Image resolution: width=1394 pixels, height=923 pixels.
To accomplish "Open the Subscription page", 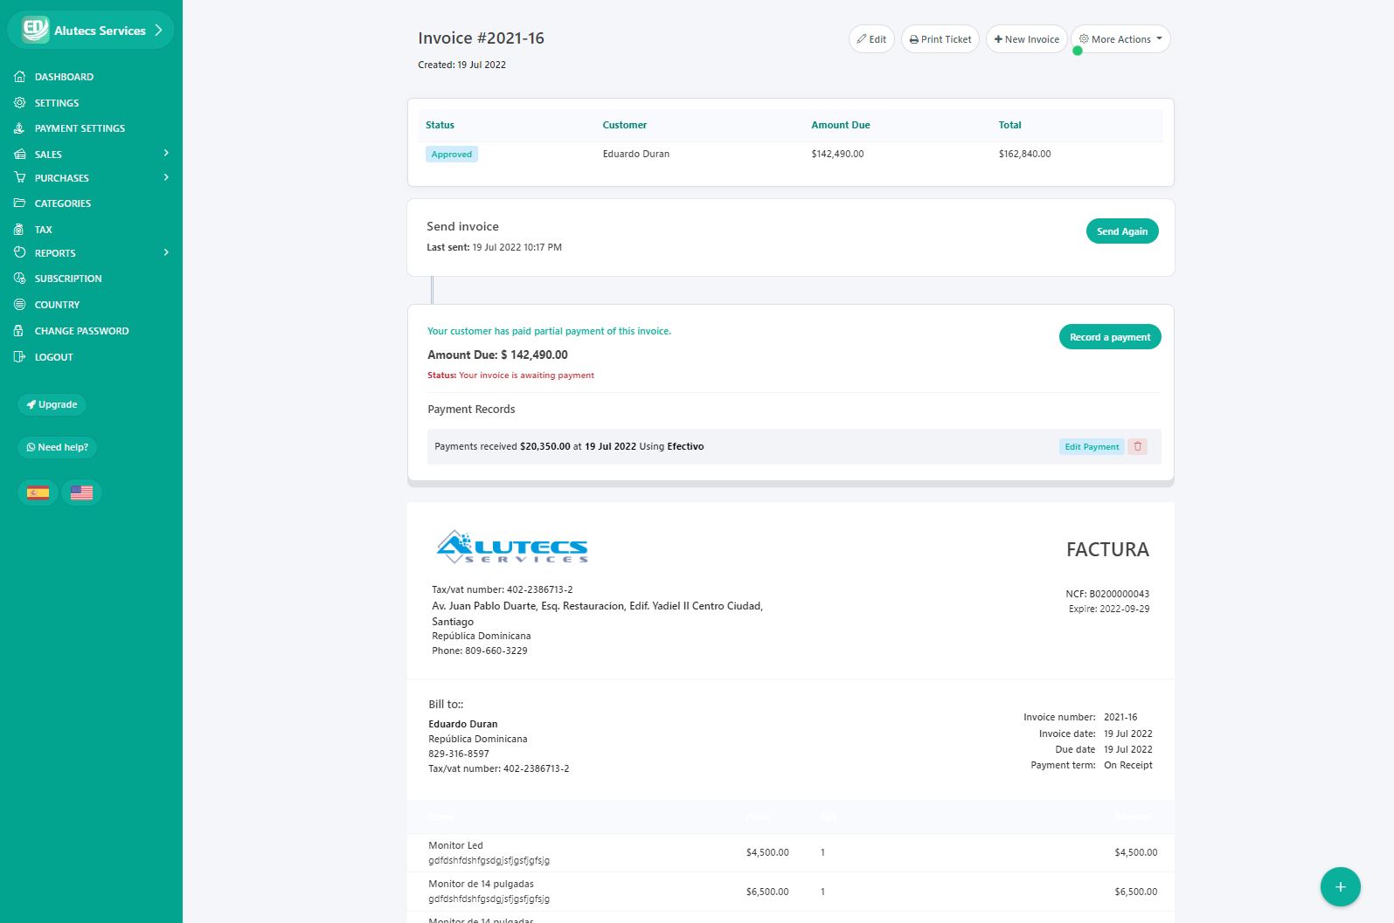I will (x=67, y=279).
